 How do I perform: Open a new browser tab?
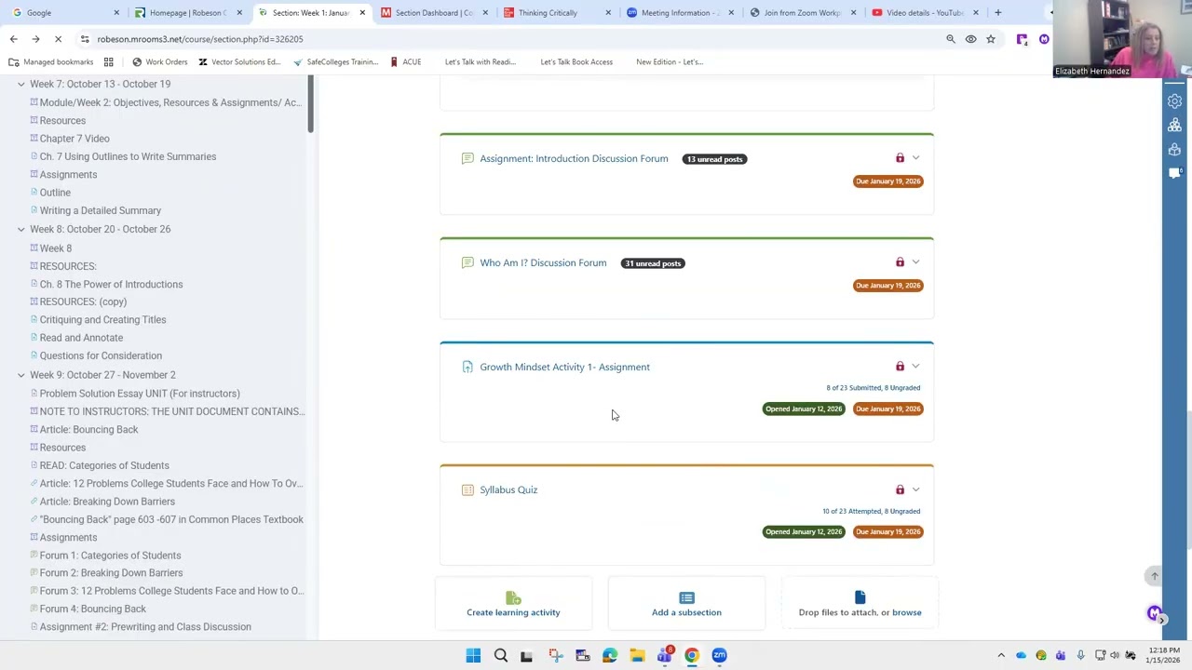tap(997, 13)
